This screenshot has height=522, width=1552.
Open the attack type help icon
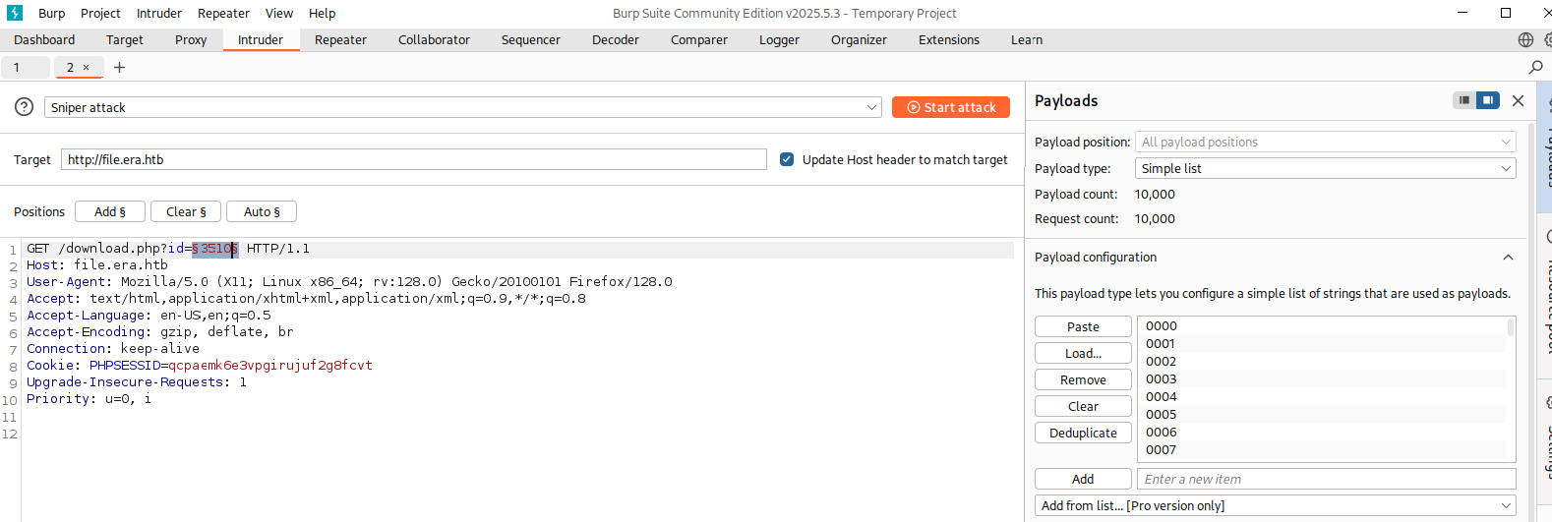coord(25,107)
